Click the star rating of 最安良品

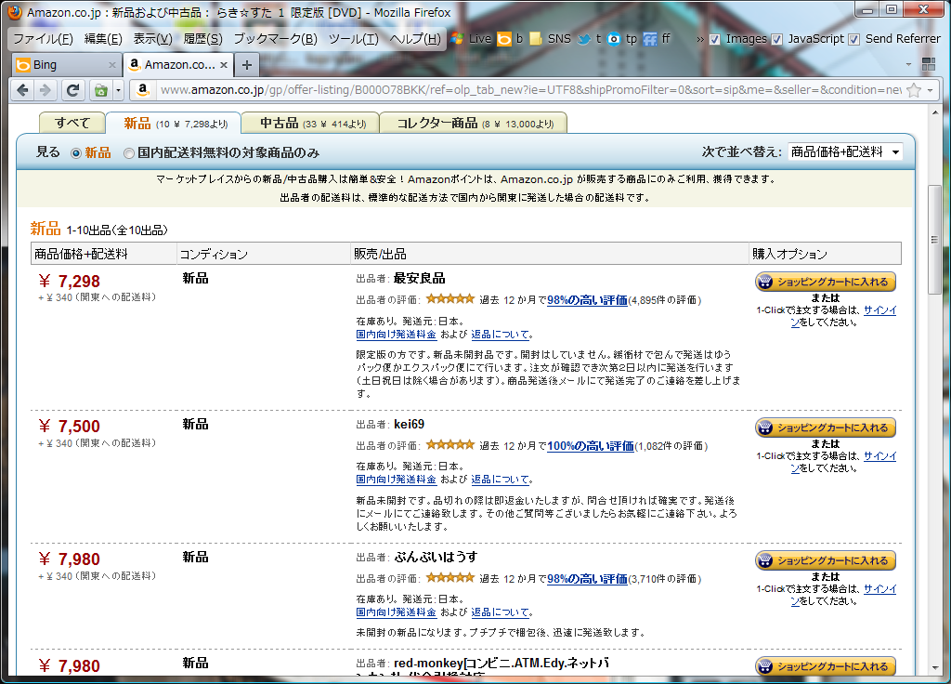450,298
